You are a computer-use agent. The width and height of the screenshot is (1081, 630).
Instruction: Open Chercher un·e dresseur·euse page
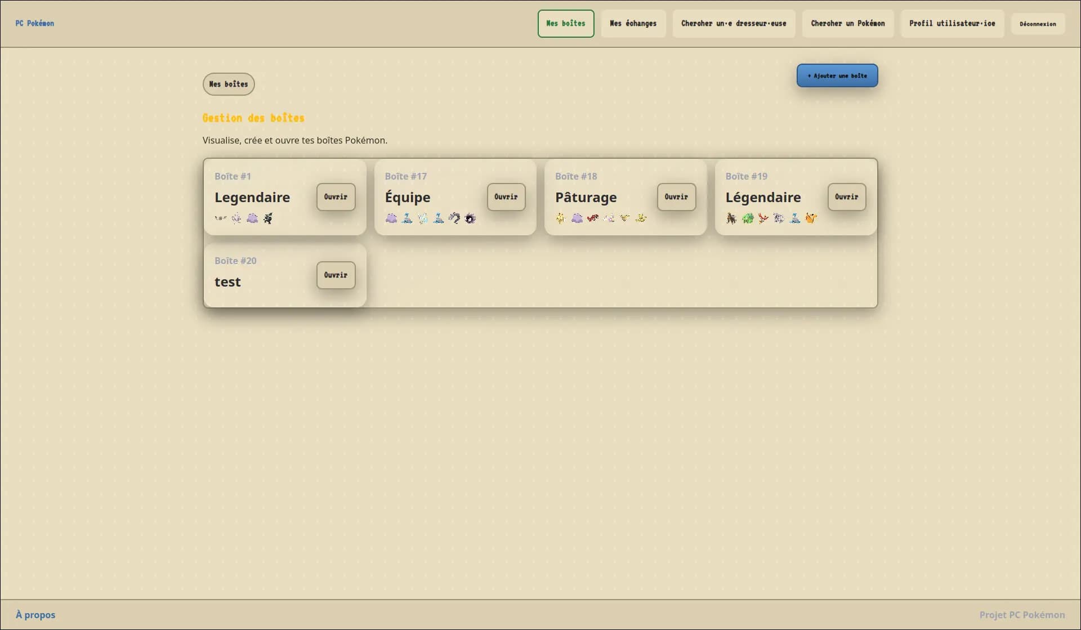tap(733, 24)
